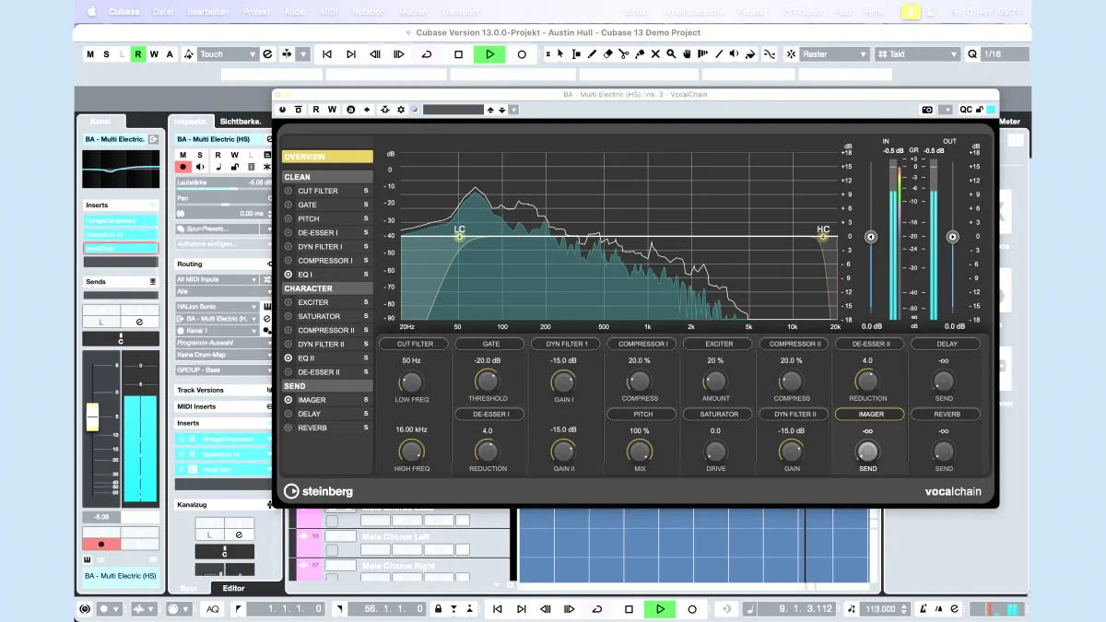
Task: Open the GROUP - Bass dropdown
Action: [x=224, y=370]
